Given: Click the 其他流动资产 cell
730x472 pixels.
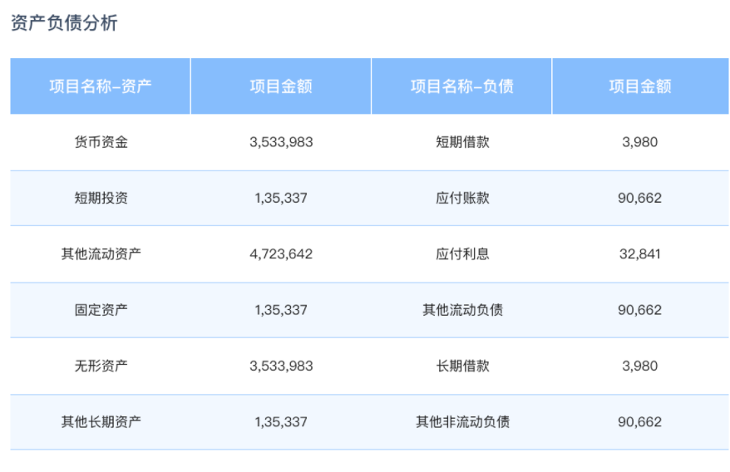Looking at the screenshot, I should point(101,253).
